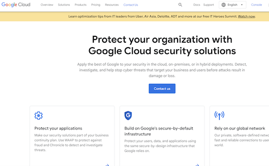
Task: Click the gear icon on Protect your applications card
Action: click(x=39, y=116)
